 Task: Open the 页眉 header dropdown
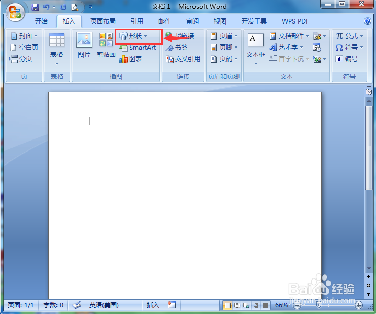[x=224, y=36]
